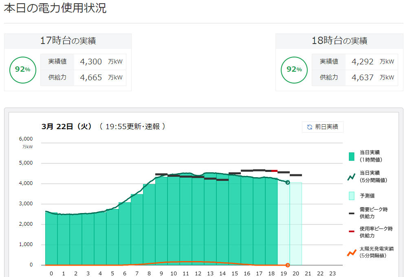Click the 18時台の実績 heading
Viewport: 412px width, 277px height.
tap(339, 41)
